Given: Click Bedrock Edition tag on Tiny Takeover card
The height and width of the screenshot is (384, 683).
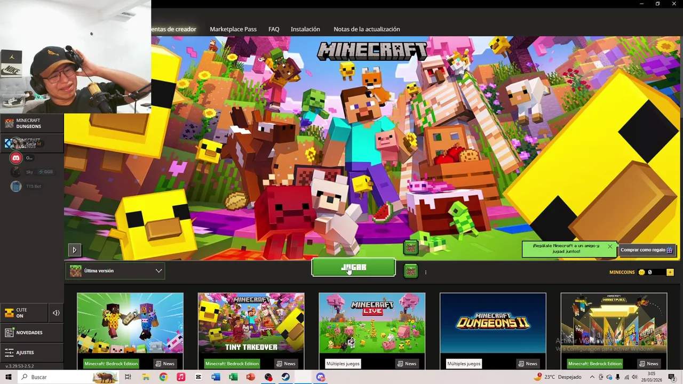Looking at the screenshot, I should tap(232, 364).
